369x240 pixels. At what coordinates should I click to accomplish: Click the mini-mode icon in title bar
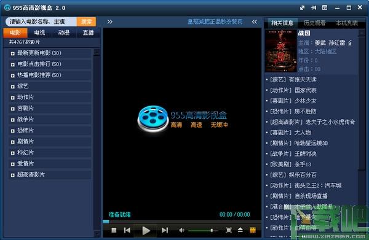303,8
